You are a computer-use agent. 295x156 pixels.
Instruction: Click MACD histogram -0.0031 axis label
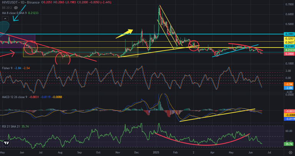coord(289,111)
